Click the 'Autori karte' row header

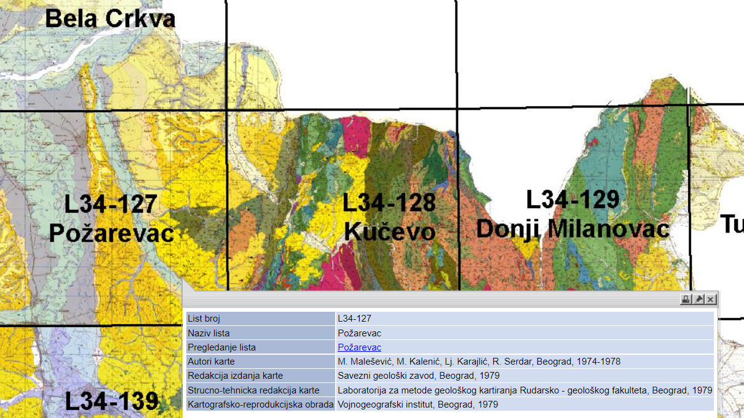pos(260,362)
